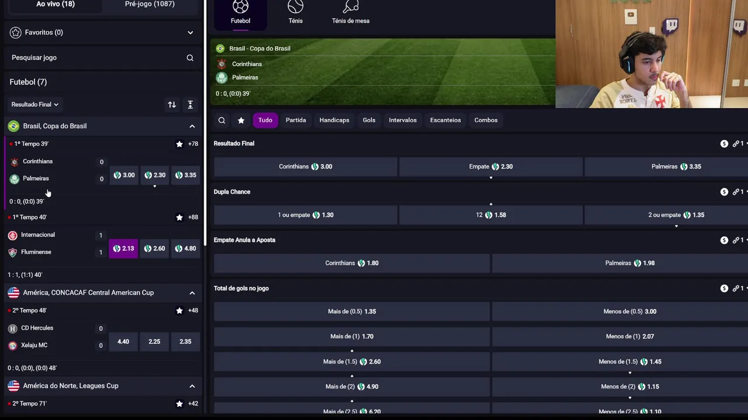Toggle favorite star for CD Hercules match

[179, 311]
